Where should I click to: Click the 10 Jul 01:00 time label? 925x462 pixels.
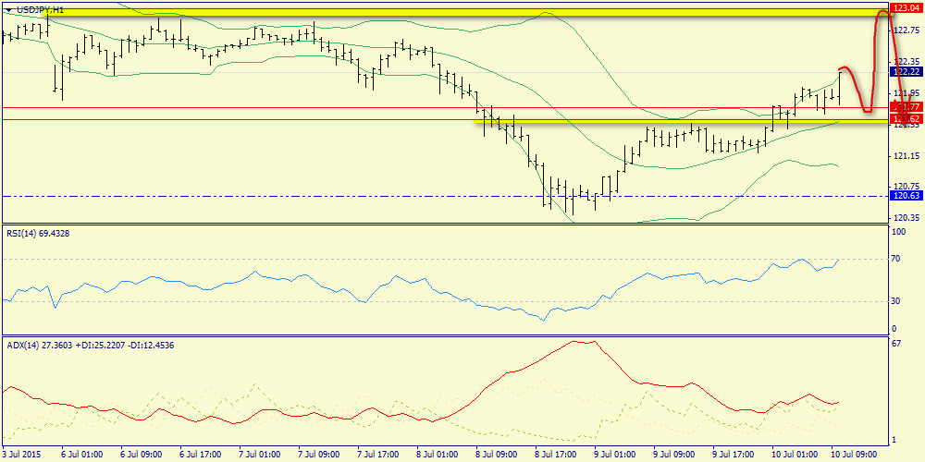[x=793, y=455]
